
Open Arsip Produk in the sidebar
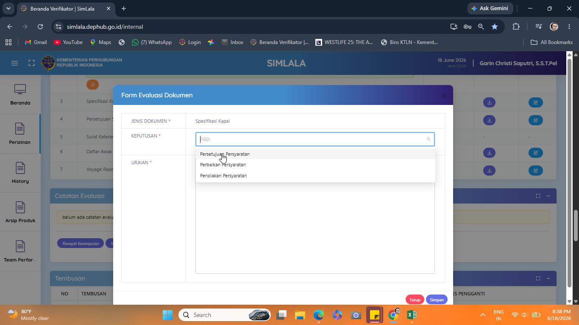click(x=20, y=212)
